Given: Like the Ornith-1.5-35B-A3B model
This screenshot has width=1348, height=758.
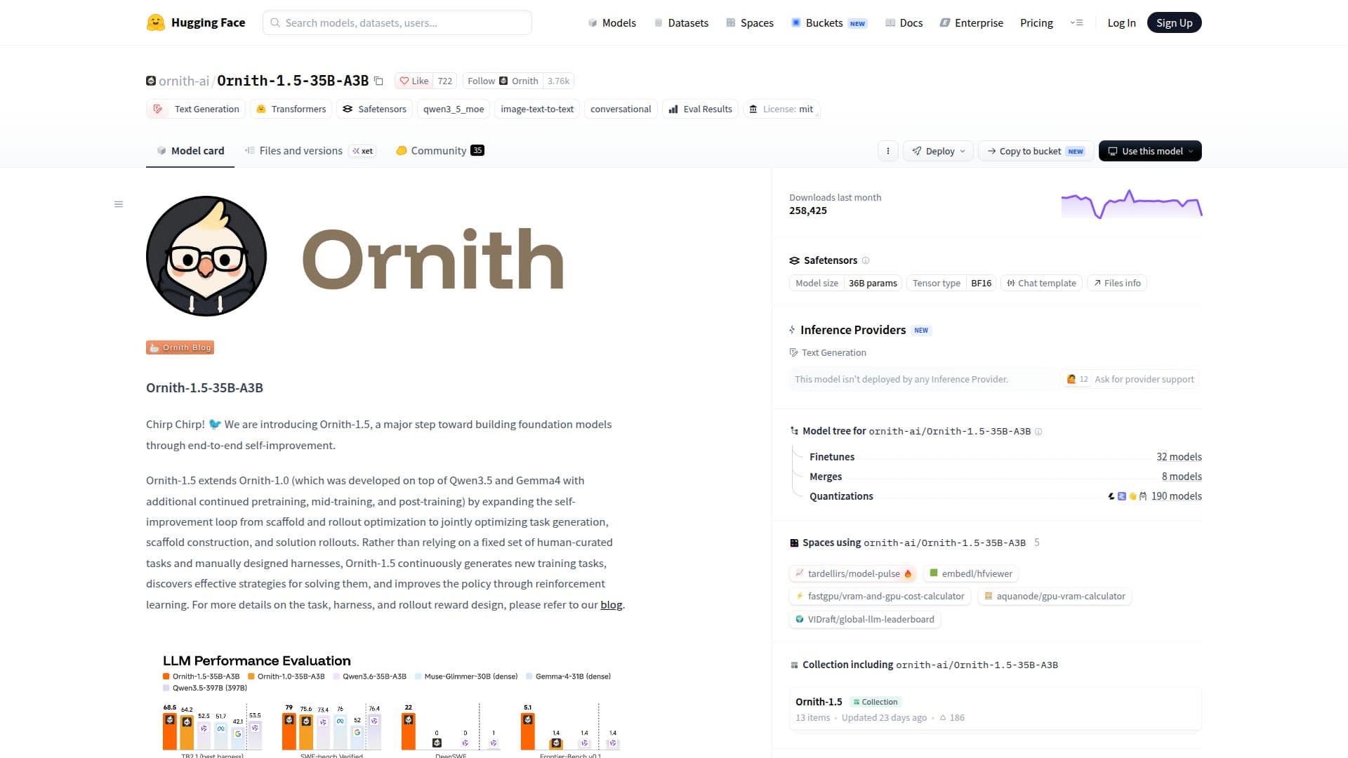Looking at the screenshot, I should click(x=414, y=81).
